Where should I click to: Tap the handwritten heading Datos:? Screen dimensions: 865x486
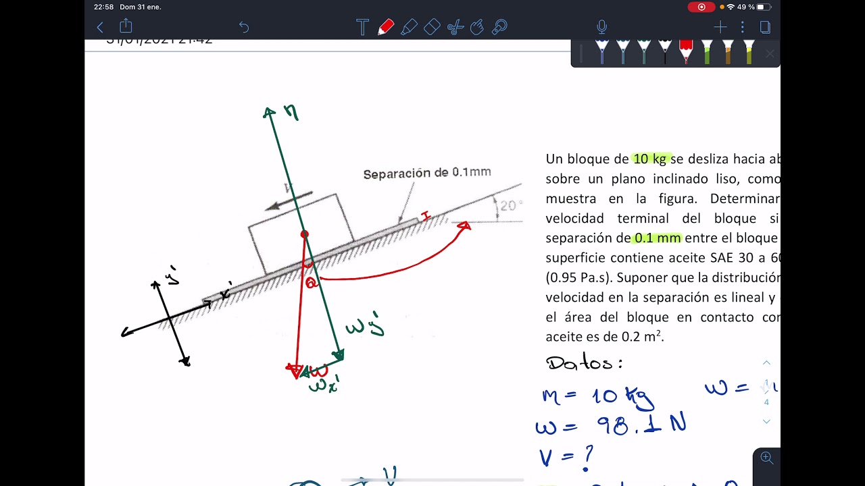click(x=584, y=362)
